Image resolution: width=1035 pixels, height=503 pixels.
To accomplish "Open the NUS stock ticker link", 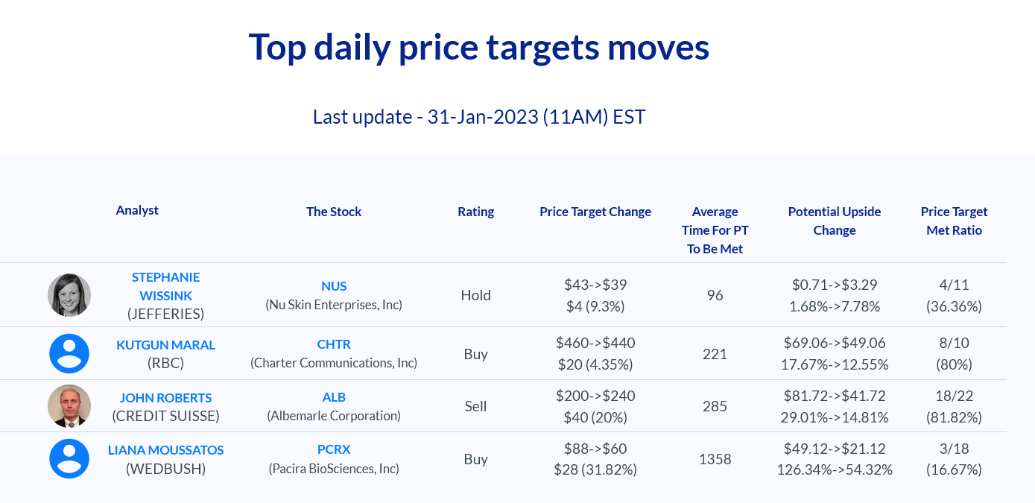I will [334, 286].
